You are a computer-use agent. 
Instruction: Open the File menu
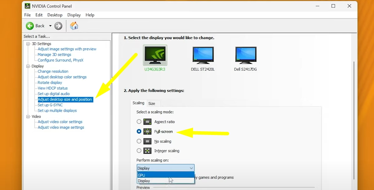27,15
